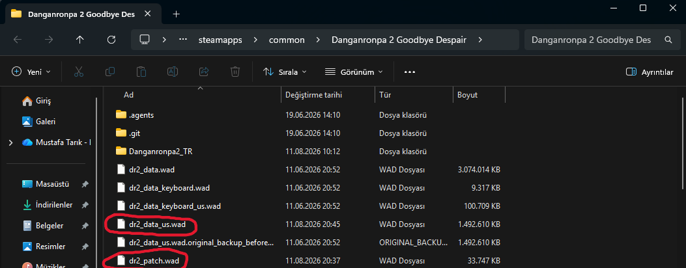Expand chevron after Danganronpa 2 Goodbye Despair breadcrumb
Viewport: 686px width, 268px height.
pyautogui.click(x=480, y=40)
